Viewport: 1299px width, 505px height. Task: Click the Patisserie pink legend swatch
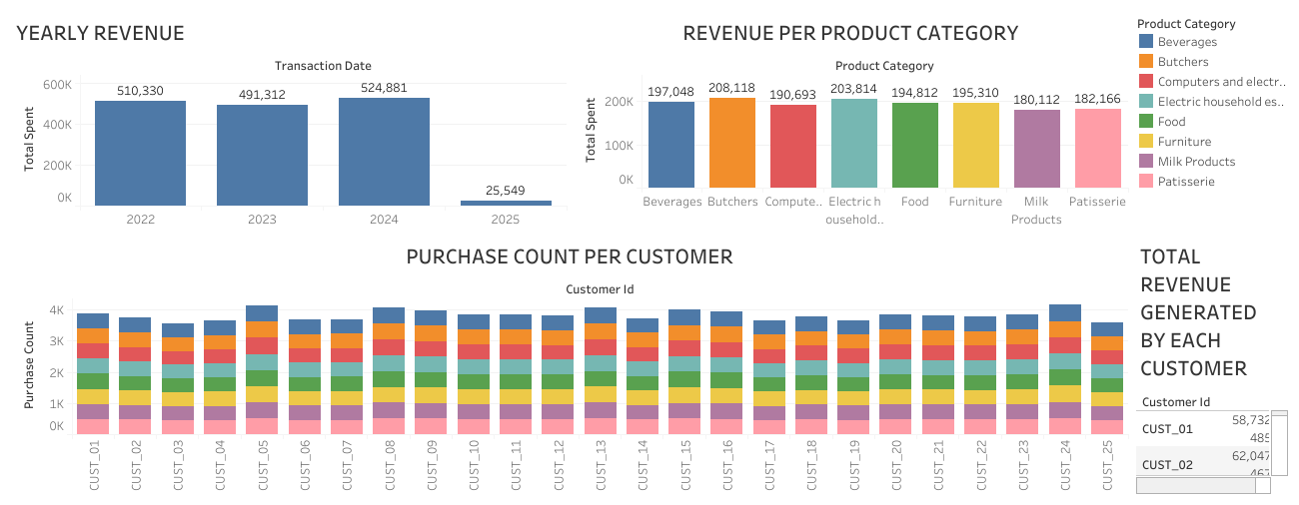click(1146, 182)
